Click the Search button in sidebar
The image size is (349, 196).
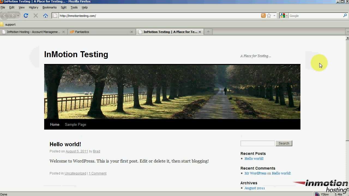[x=284, y=143]
